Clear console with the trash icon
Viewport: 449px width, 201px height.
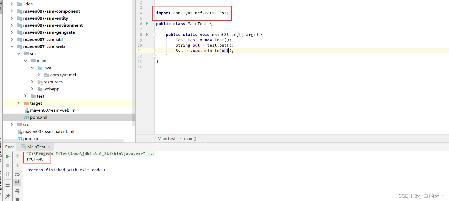pyautogui.click(x=17, y=199)
